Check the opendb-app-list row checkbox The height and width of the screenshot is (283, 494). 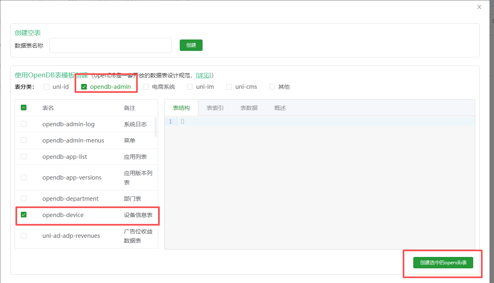(24, 156)
